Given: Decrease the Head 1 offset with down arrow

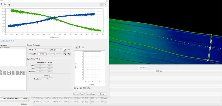Looking at the screenshot, I should point(46,54).
